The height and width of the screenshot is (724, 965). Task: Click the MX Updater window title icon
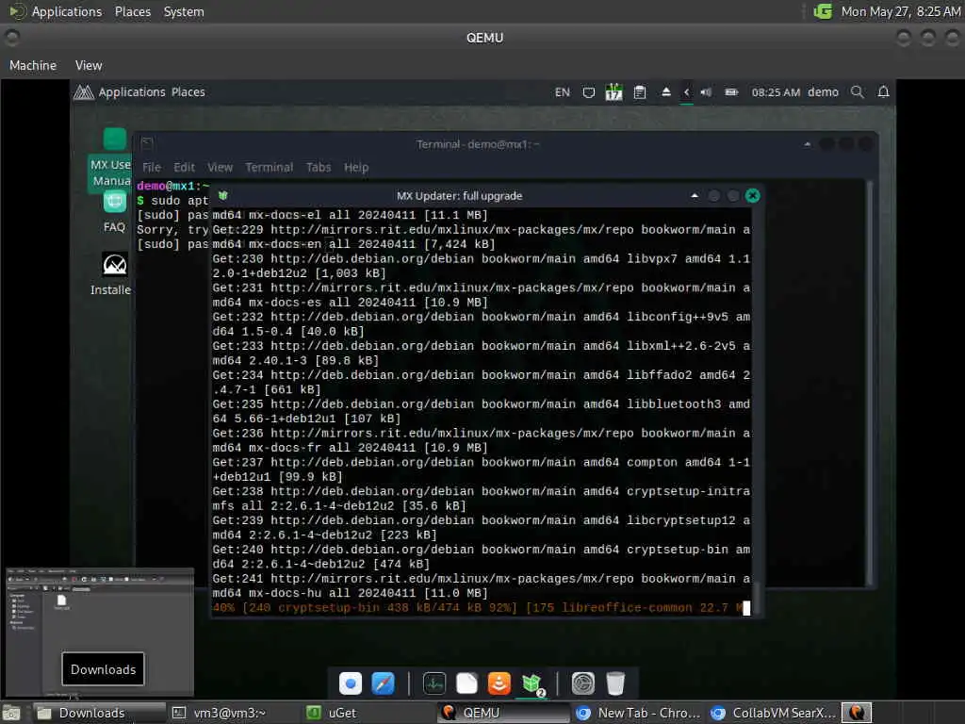pyautogui.click(x=222, y=196)
